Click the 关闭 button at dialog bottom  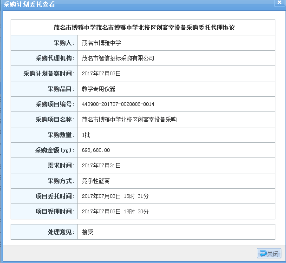coord(269,254)
